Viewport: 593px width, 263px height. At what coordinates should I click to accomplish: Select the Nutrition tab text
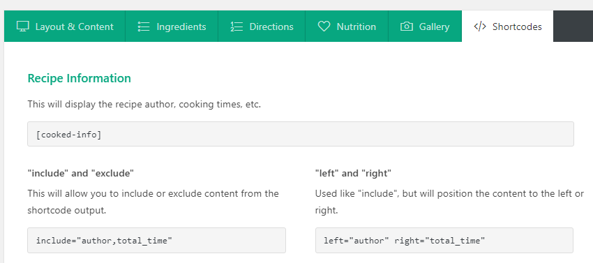(x=356, y=27)
